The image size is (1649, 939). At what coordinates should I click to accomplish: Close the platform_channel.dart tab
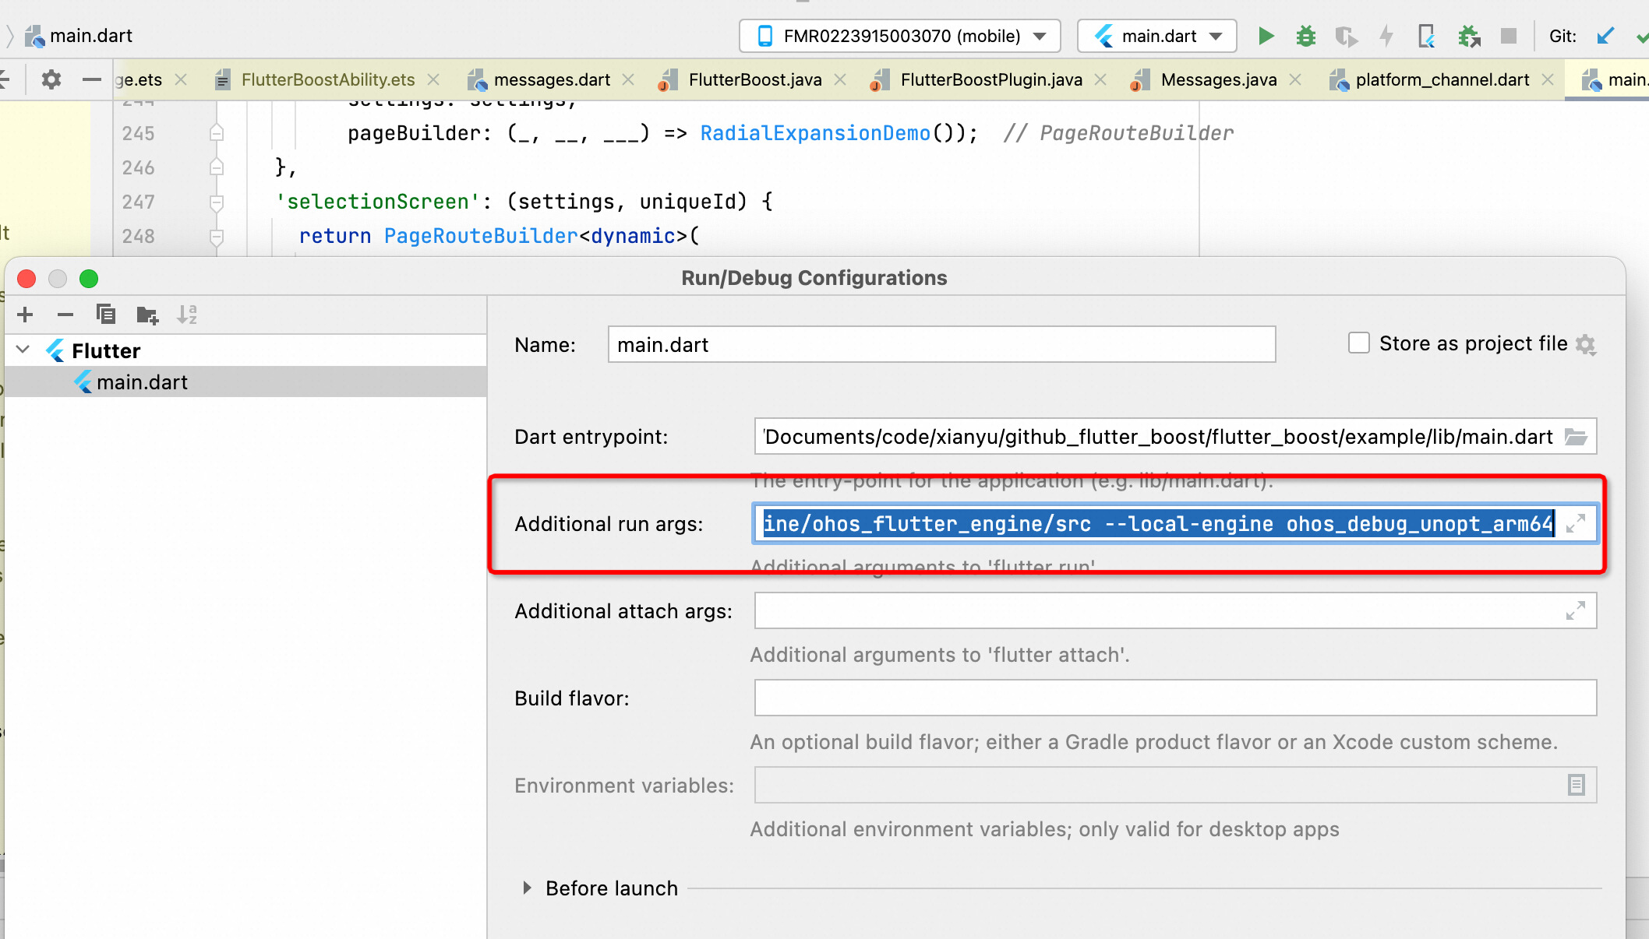(1548, 79)
